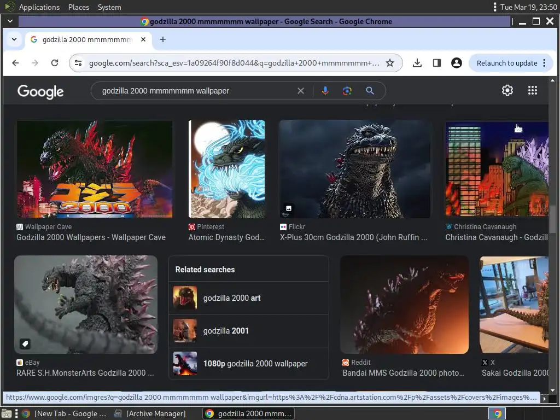Image resolution: width=560 pixels, height=420 pixels.
Task: Switch to godzilla 2000 mmm taskbar window
Action: pos(249,413)
